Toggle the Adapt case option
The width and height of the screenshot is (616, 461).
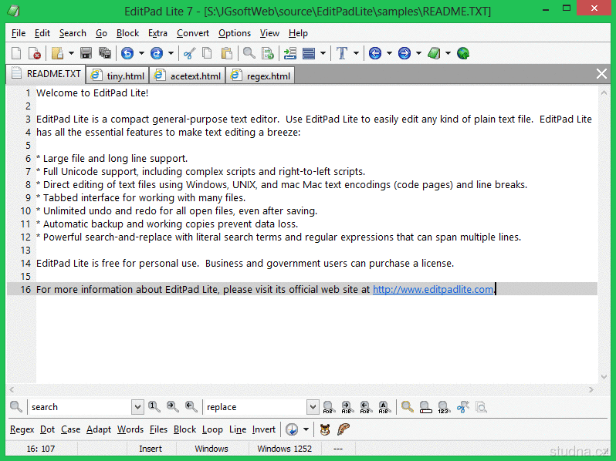[x=99, y=429]
